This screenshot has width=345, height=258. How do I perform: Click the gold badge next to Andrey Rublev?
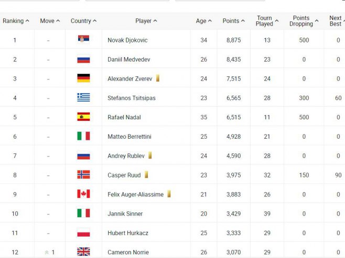pyautogui.click(x=150, y=155)
